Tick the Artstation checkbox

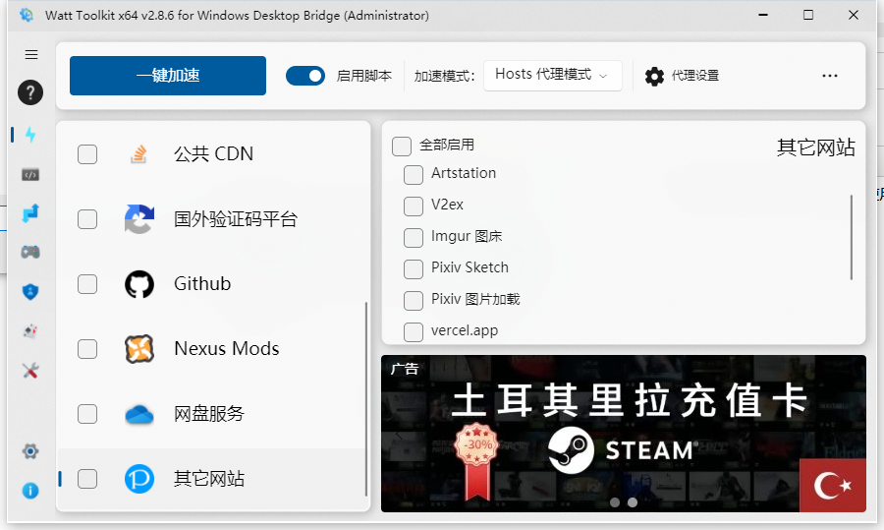coord(414,174)
